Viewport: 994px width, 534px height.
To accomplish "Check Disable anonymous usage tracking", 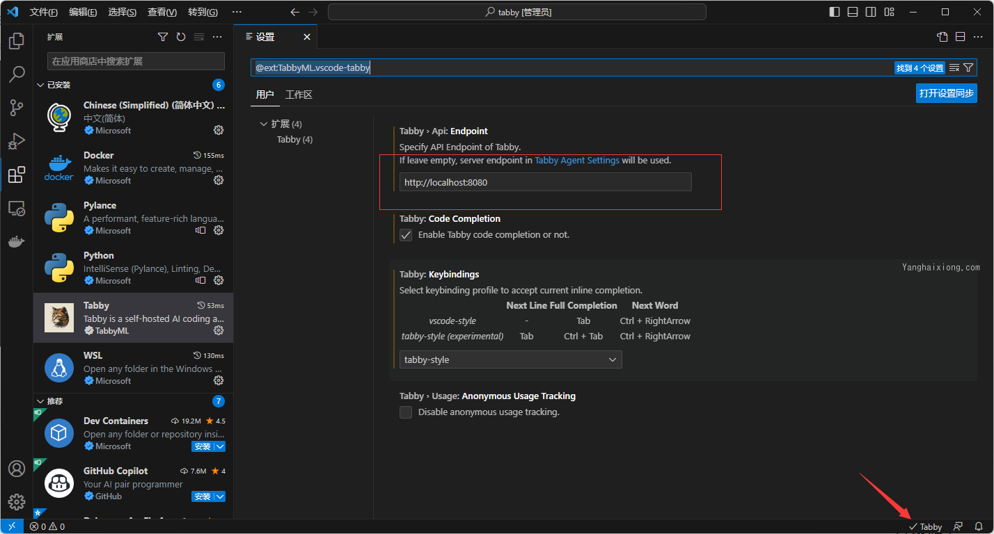I will [x=406, y=412].
